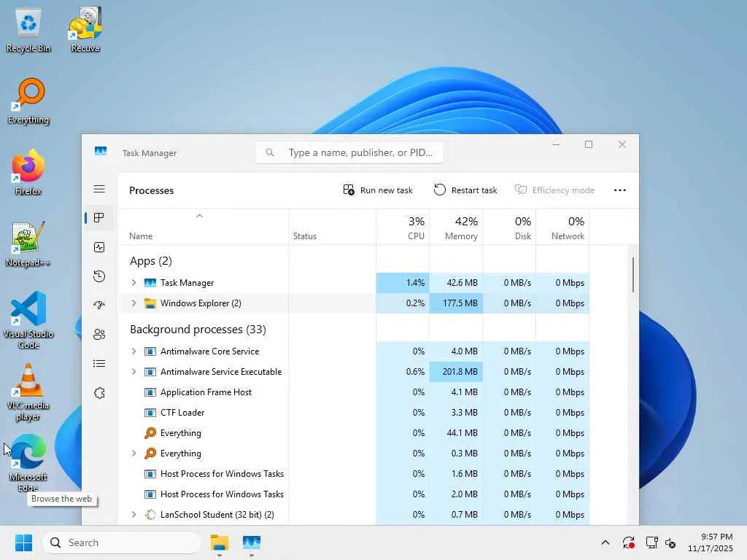This screenshot has width=747, height=560.
Task: Open the Services page icon in sidebar
Action: coord(99,393)
